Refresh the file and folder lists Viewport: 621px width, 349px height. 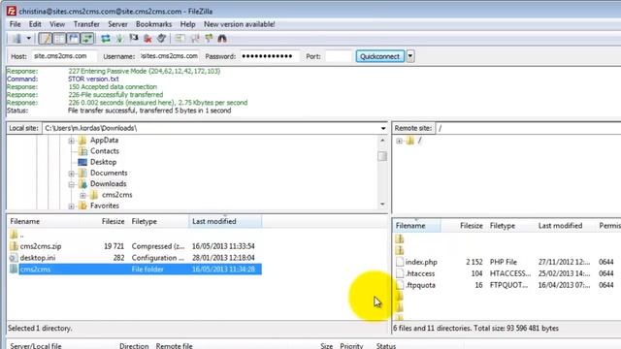click(106, 39)
